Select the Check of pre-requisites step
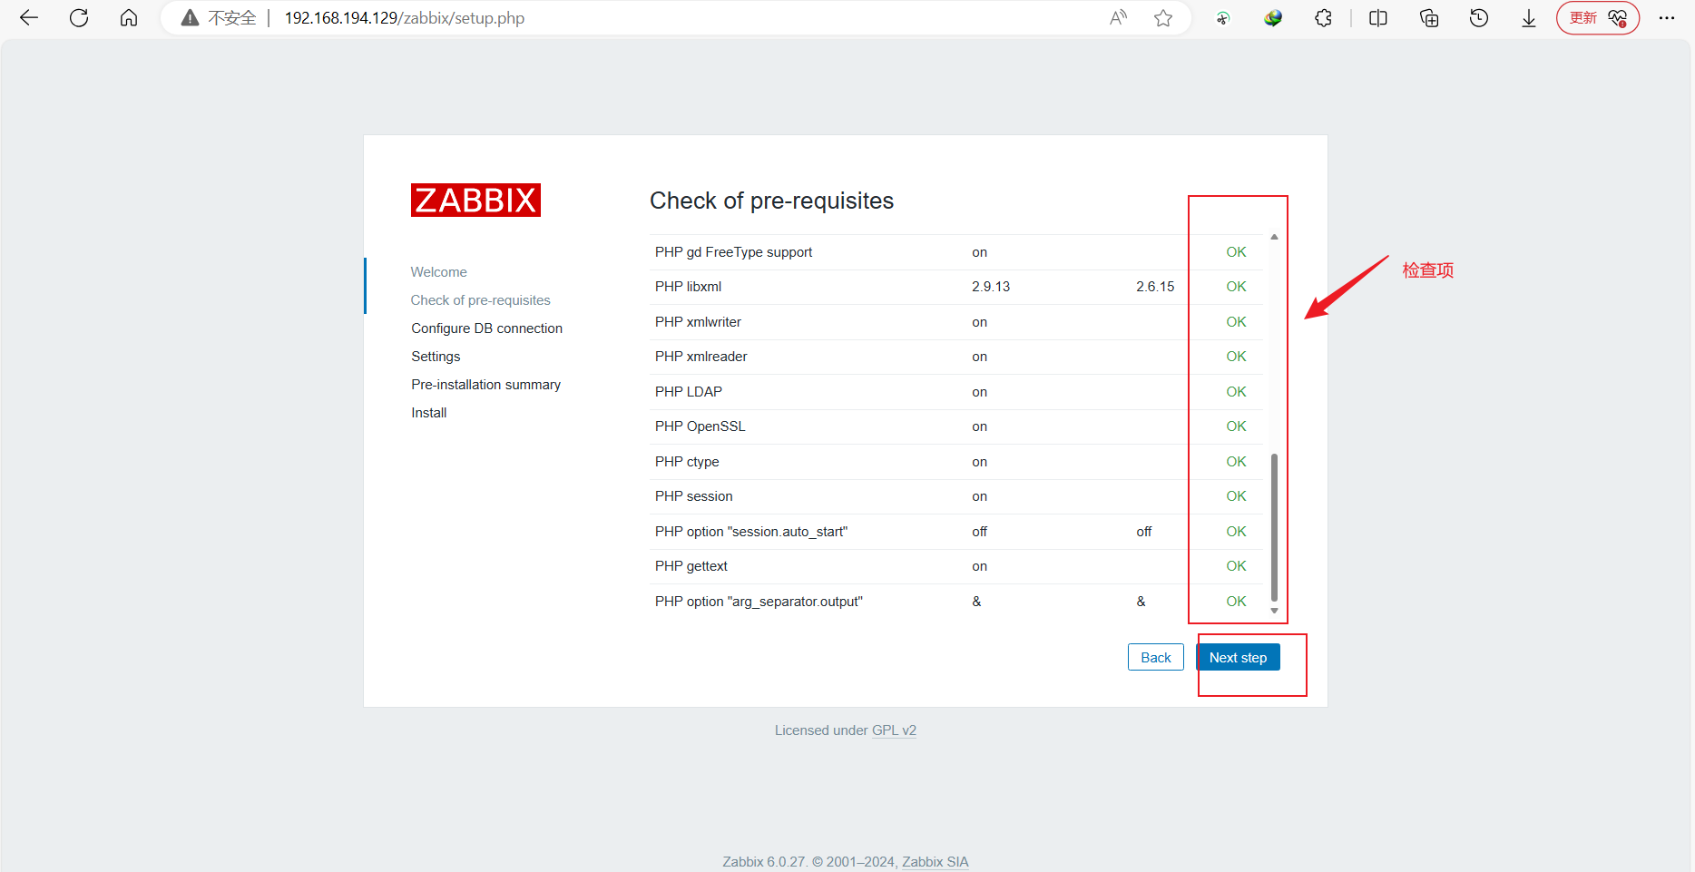 pyautogui.click(x=480, y=300)
